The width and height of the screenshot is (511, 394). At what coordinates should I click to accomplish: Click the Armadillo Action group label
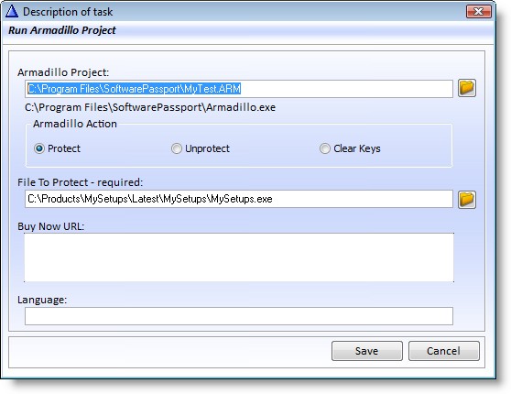point(75,124)
